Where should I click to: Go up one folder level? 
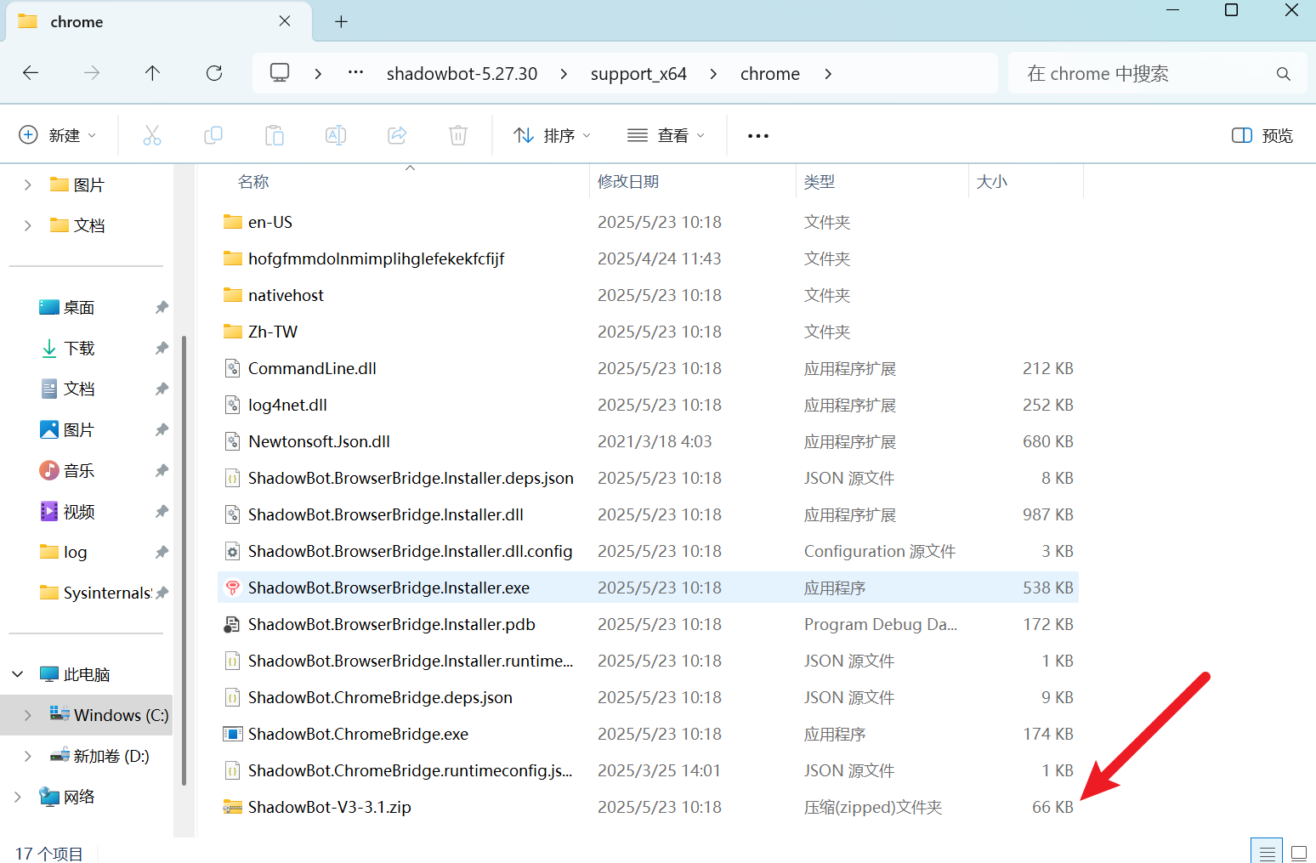(153, 73)
